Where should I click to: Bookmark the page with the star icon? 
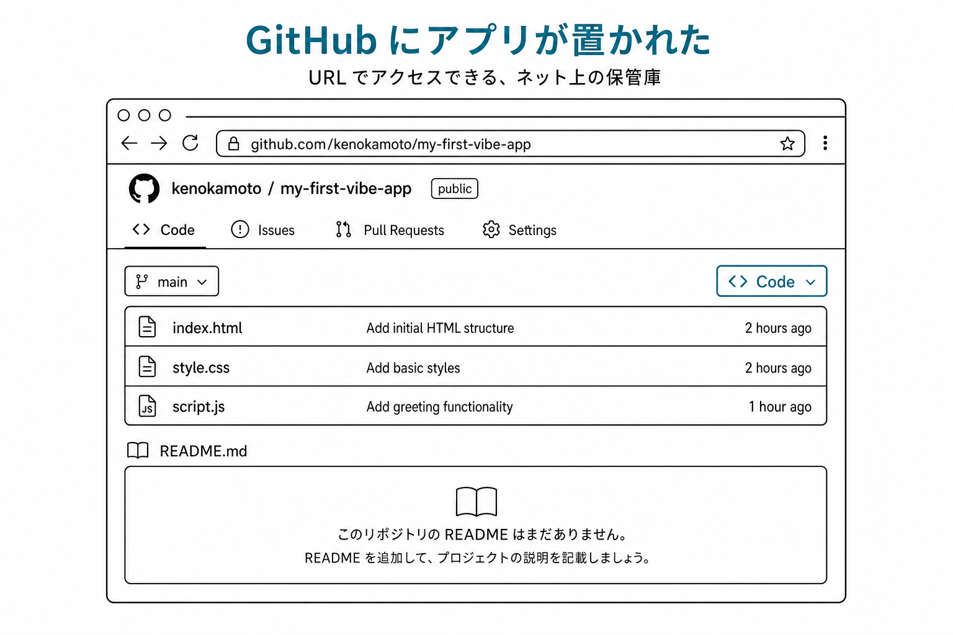pyautogui.click(x=787, y=144)
